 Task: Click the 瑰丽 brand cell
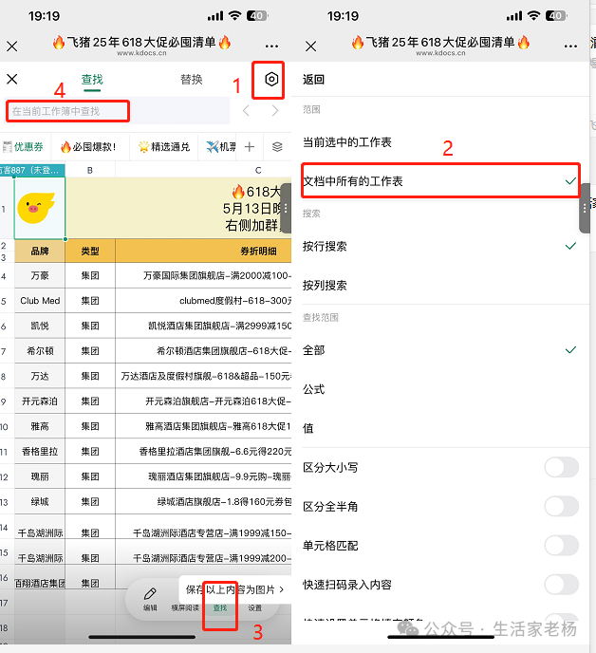point(40,476)
